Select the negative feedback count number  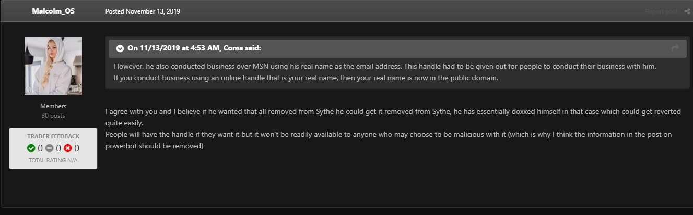(x=76, y=148)
